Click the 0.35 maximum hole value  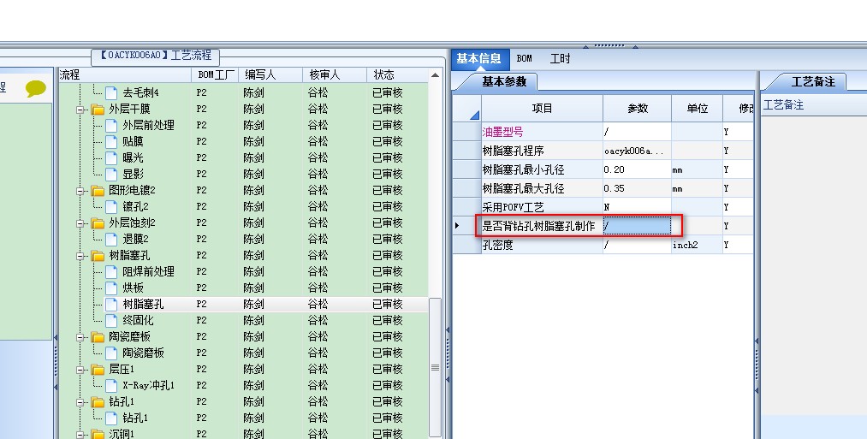[637, 188]
